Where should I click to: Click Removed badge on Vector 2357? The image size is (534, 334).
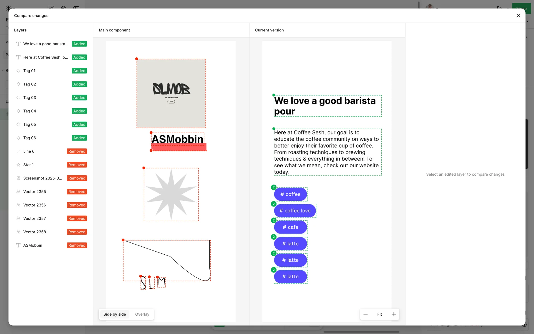[x=77, y=218]
